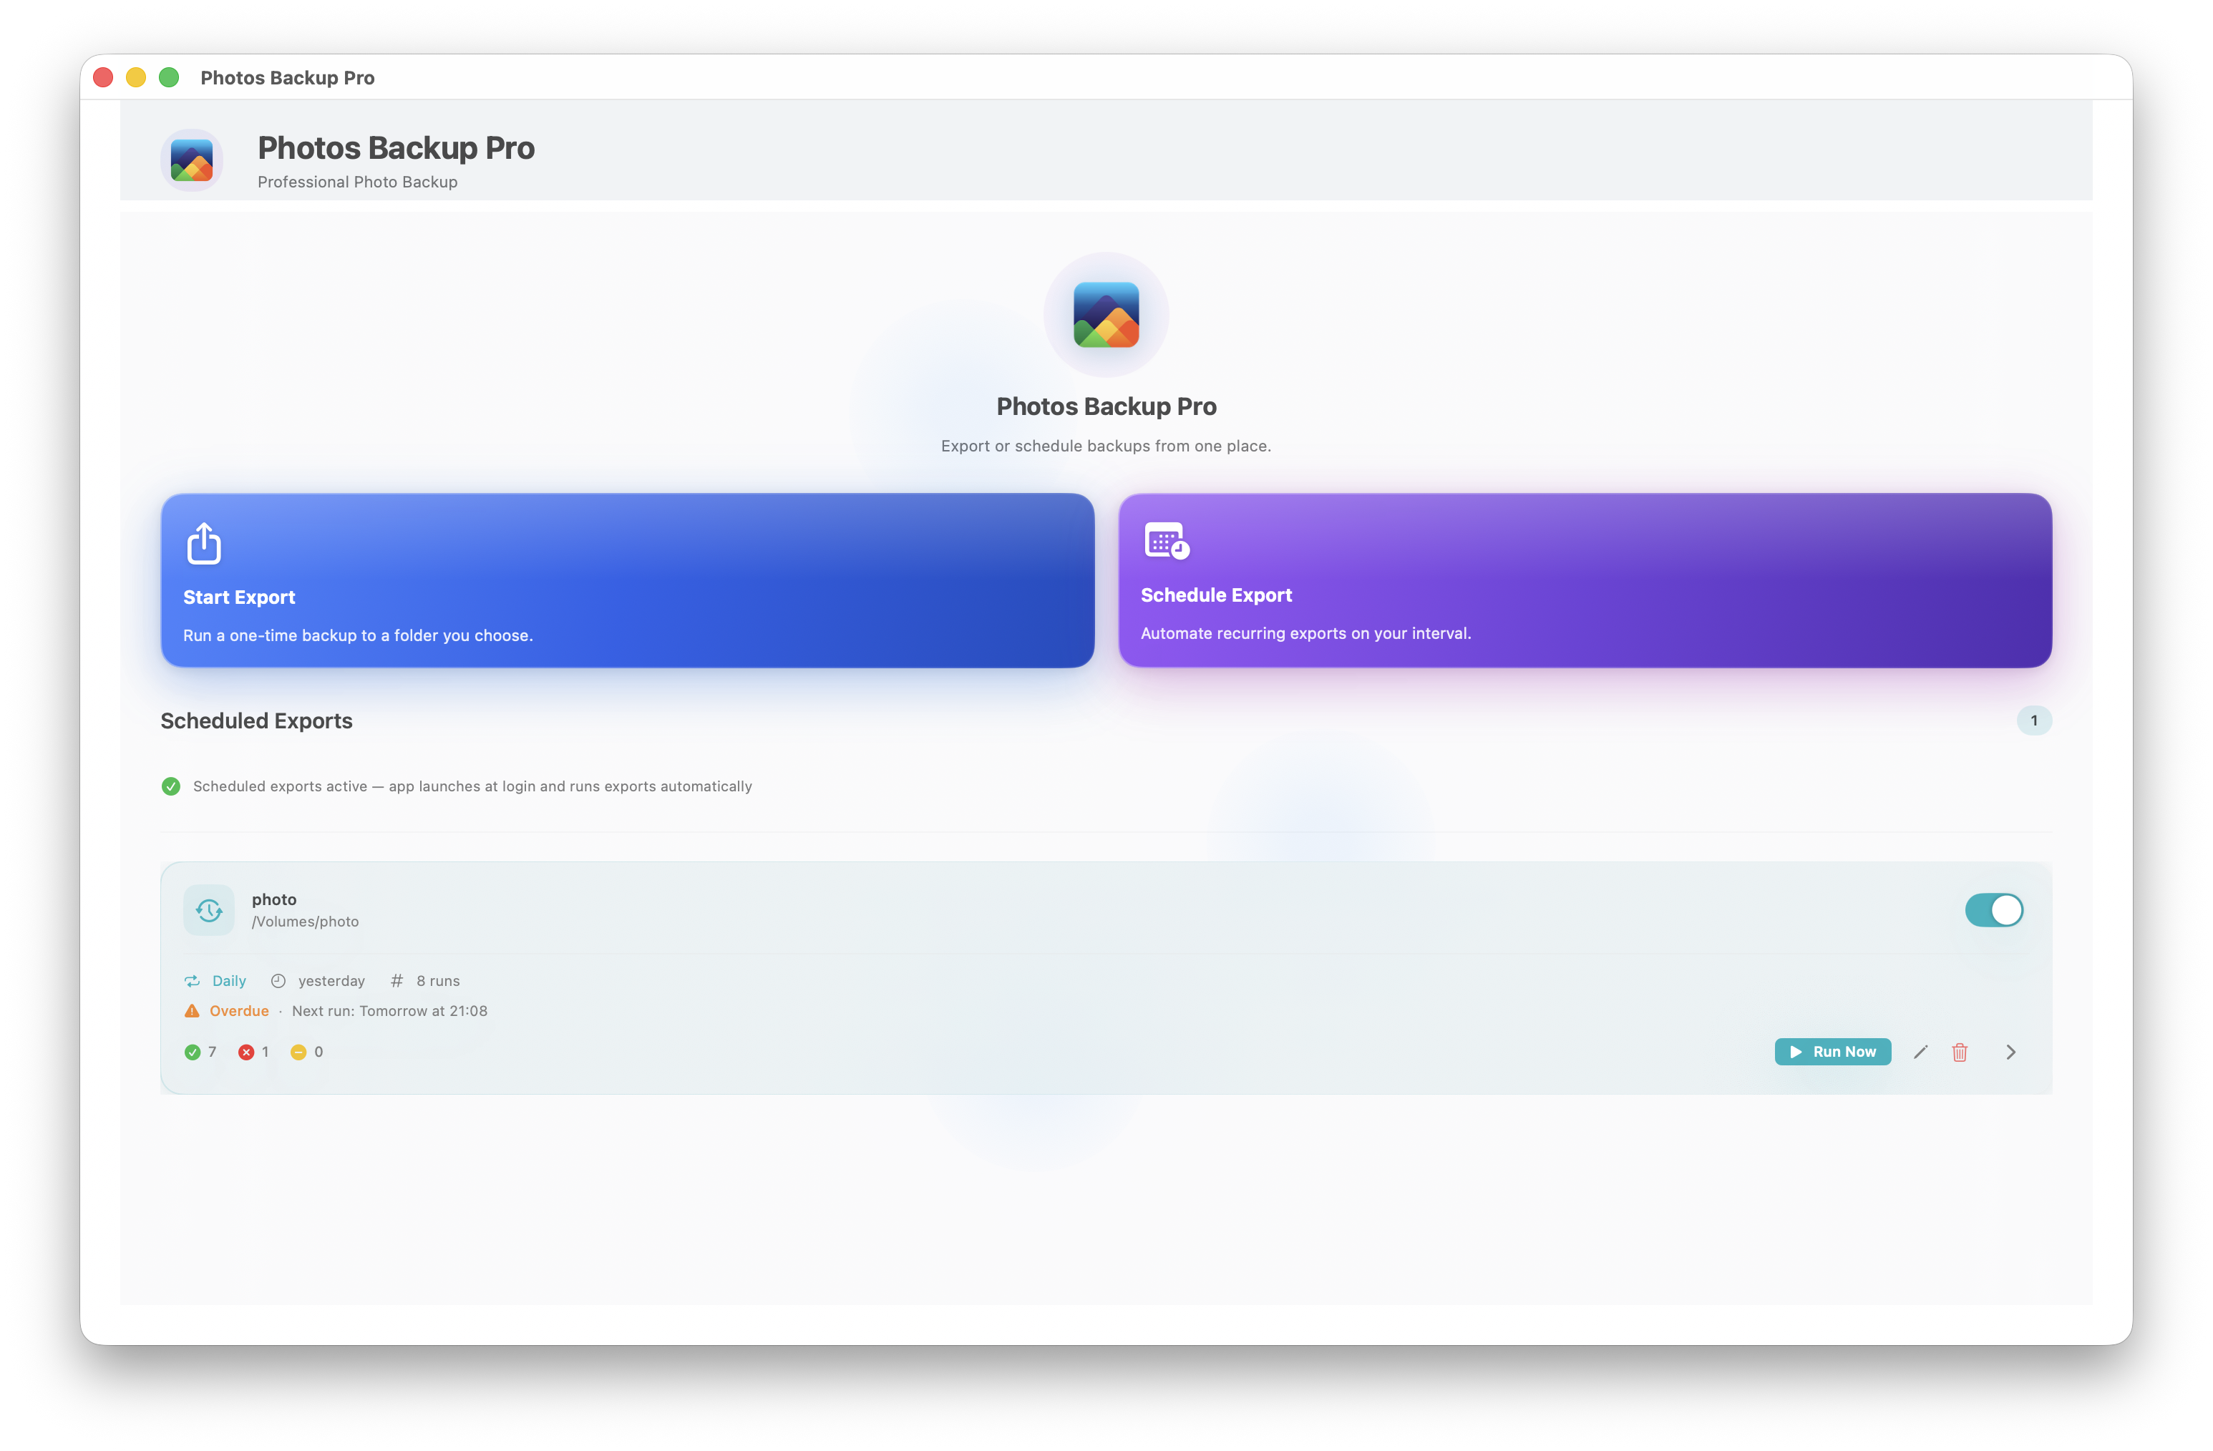2213x1451 pixels.
Task: Click the Daily frequency label
Action: point(229,981)
